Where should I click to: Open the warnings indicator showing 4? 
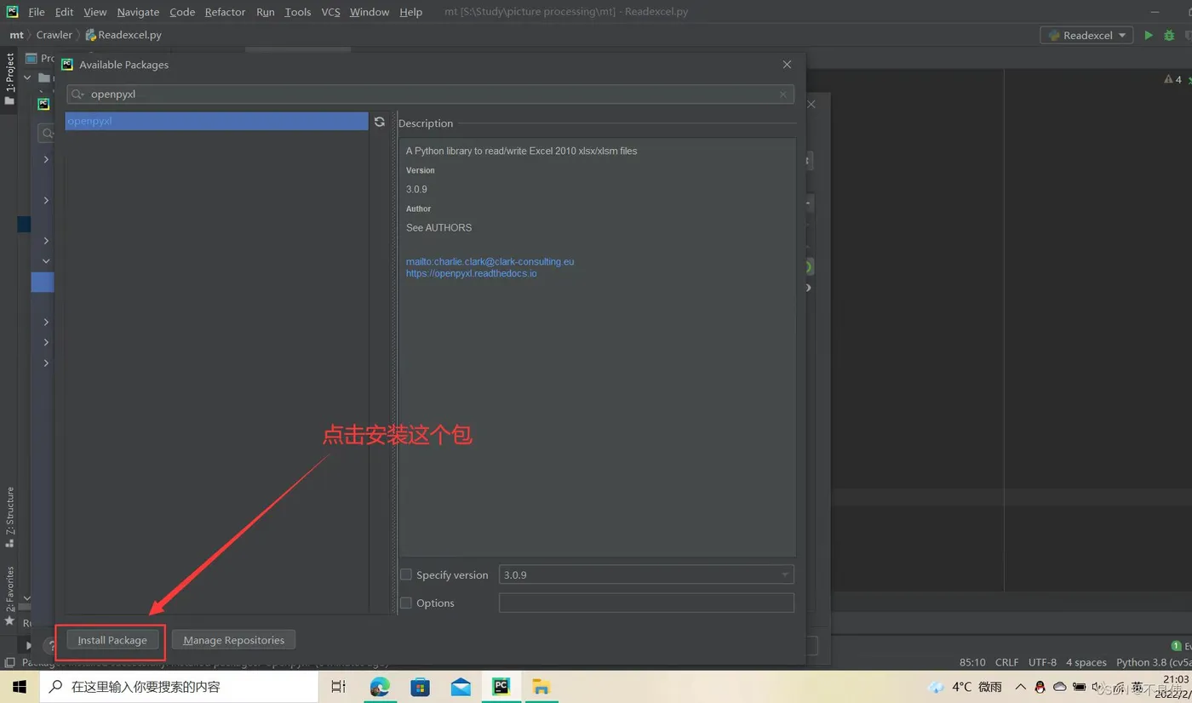pyautogui.click(x=1173, y=79)
